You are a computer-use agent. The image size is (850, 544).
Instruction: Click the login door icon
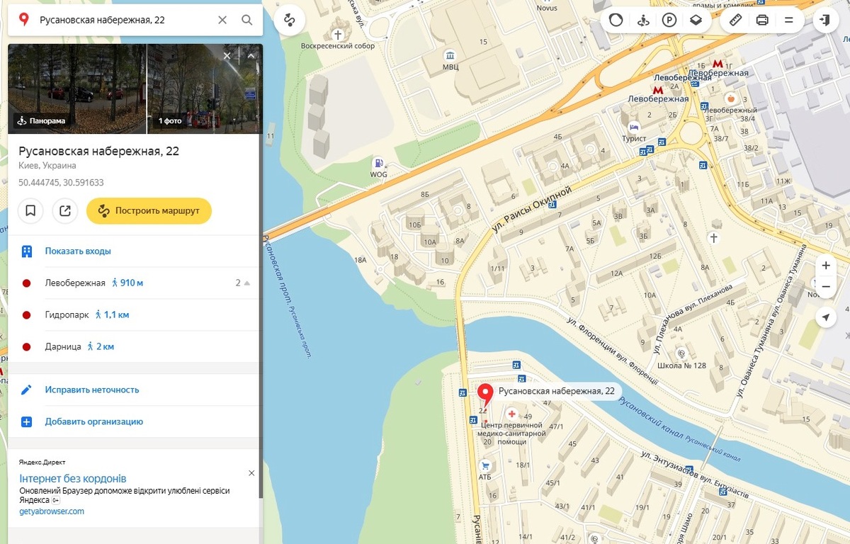coord(824,20)
